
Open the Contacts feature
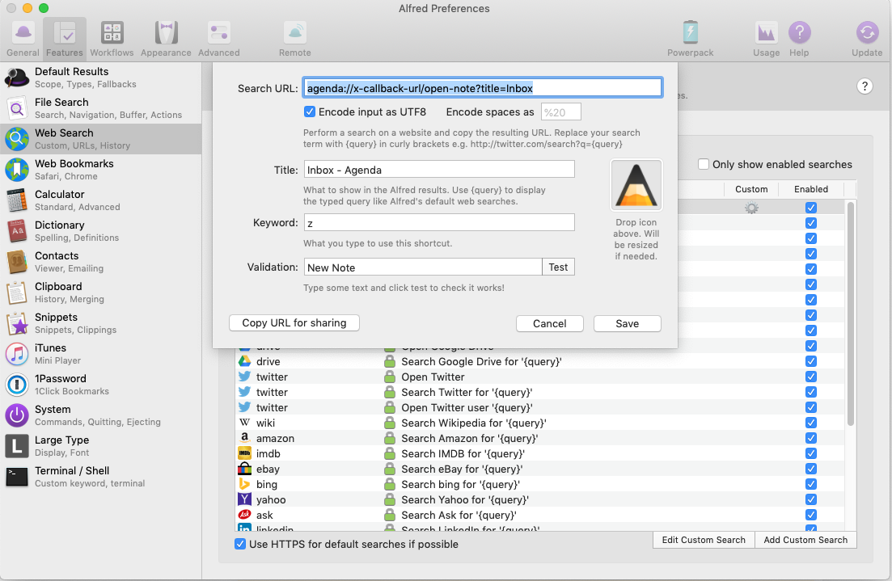(101, 262)
